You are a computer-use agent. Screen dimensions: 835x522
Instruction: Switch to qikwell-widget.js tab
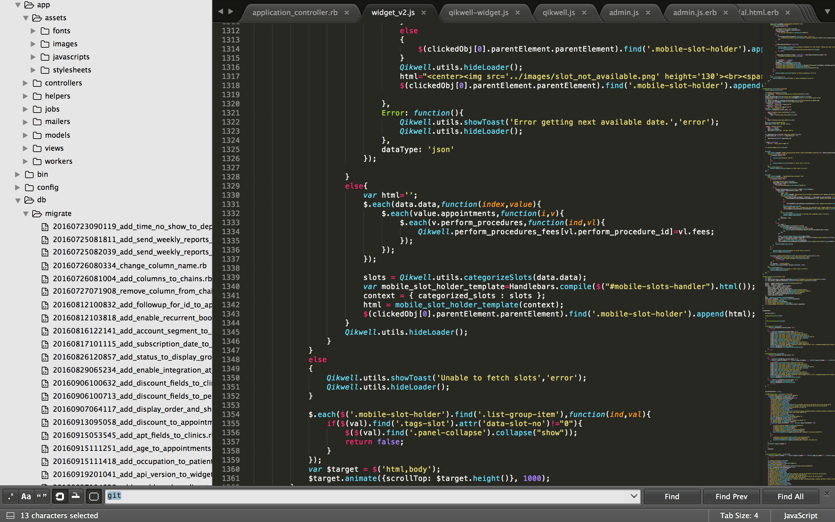point(478,12)
